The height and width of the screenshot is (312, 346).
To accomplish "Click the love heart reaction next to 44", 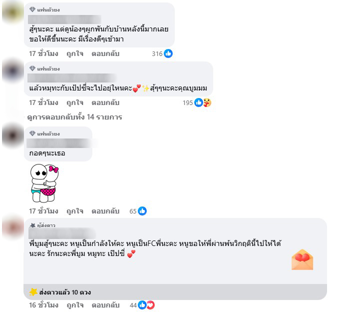I will coord(150,305).
